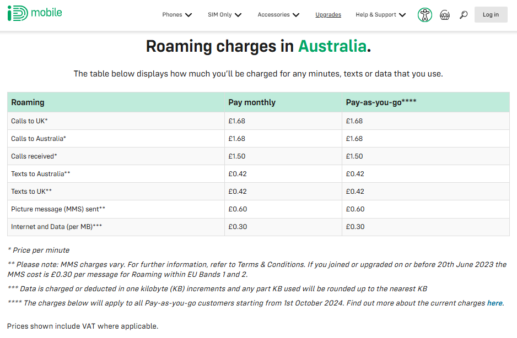This screenshot has width=517, height=338.
Task: Follow the 'here' current charges link
Action: [x=495, y=303]
